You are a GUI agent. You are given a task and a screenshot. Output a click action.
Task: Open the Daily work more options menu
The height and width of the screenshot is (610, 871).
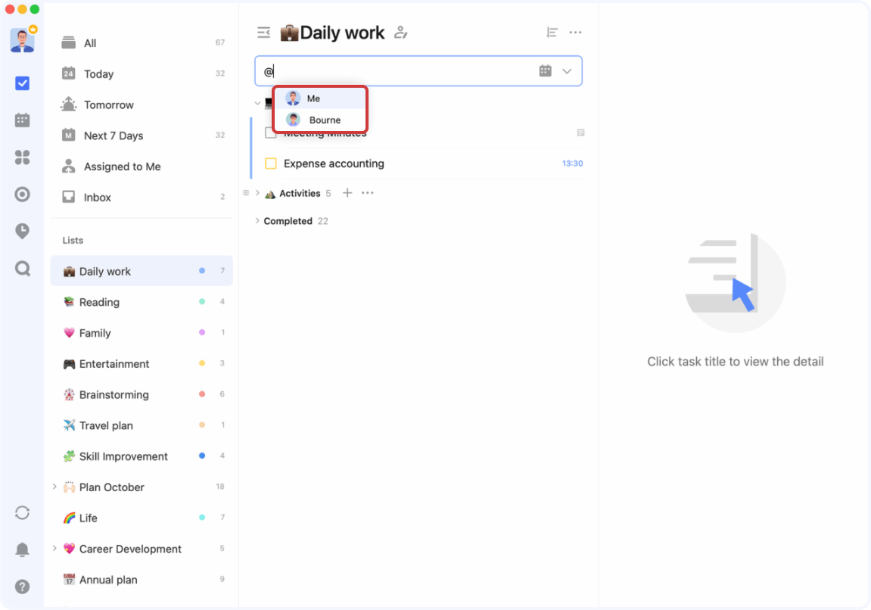point(576,32)
